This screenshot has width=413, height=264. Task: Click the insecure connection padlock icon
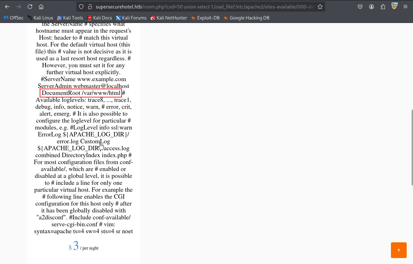pyautogui.click(x=90, y=7)
